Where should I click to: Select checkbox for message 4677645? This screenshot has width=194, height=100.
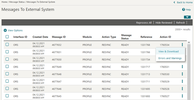[x=7, y=96]
